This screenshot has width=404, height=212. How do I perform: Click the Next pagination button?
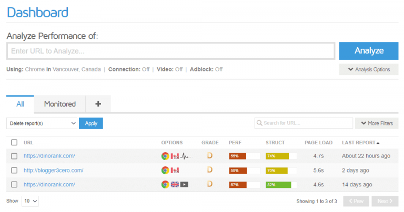[385, 201]
